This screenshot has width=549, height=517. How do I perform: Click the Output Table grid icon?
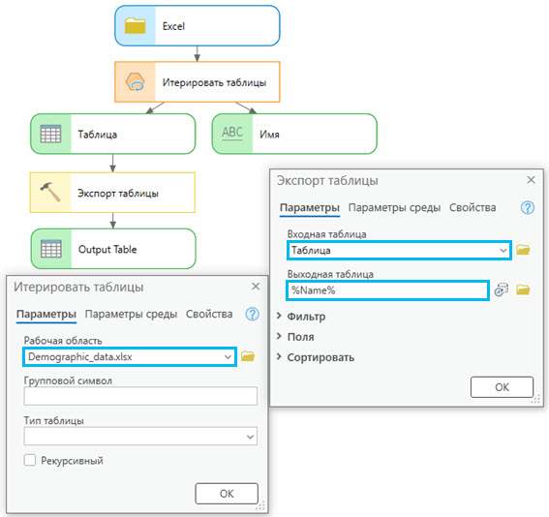click(x=51, y=249)
